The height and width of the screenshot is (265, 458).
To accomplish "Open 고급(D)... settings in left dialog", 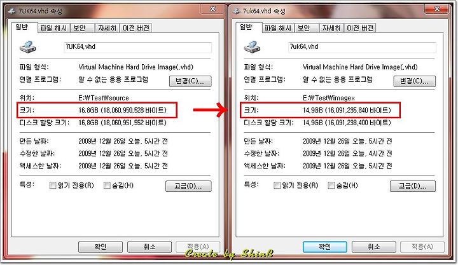I will [188, 186].
